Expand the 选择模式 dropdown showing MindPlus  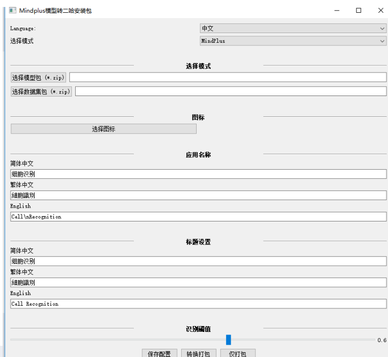(293, 41)
